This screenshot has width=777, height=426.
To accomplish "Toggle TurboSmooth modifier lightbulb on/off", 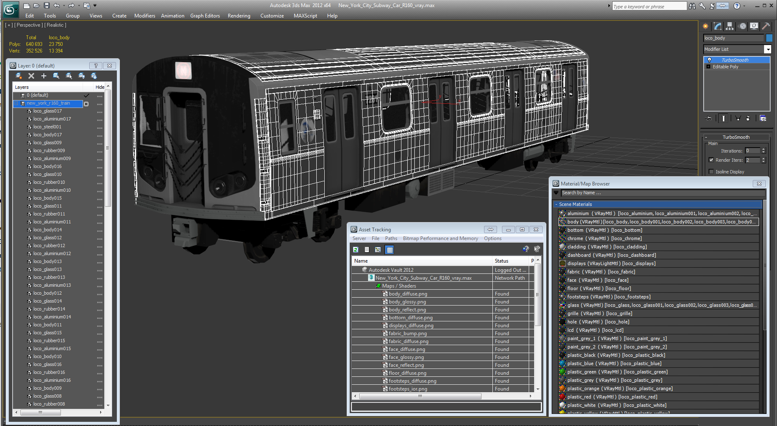I will (x=709, y=60).
